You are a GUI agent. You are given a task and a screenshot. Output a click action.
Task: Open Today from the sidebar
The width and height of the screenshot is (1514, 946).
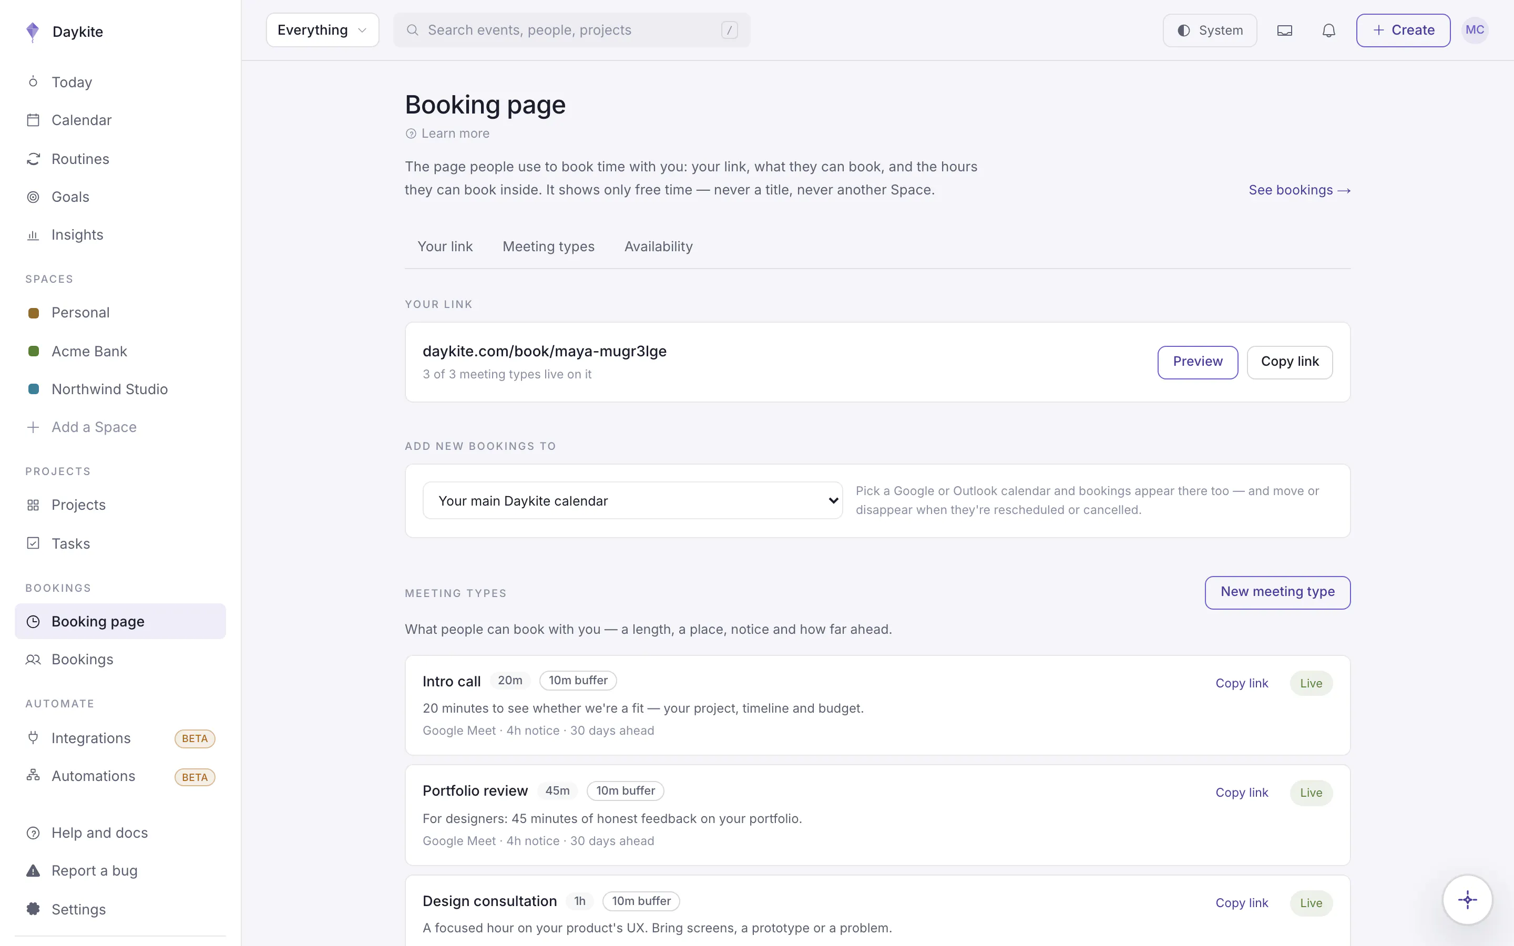pyautogui.click(x=120, y=82)
